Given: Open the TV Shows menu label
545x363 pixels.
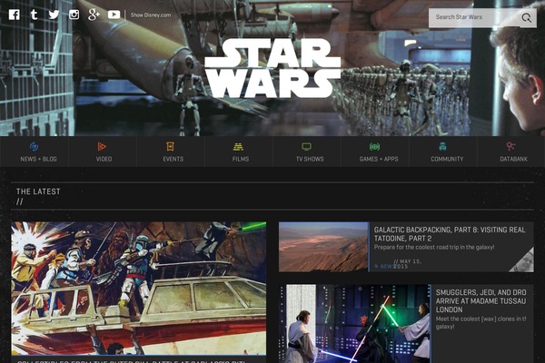Looking at the screenshot, I should pos(310,159).
